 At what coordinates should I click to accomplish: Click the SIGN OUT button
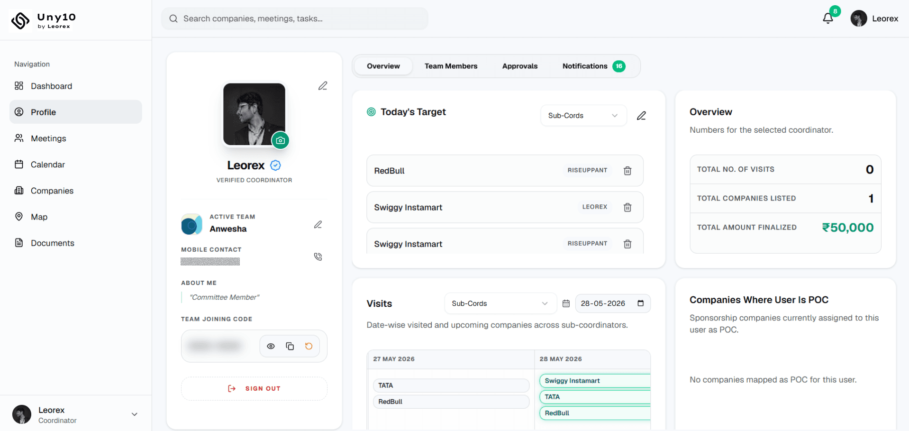pos(254,389)
